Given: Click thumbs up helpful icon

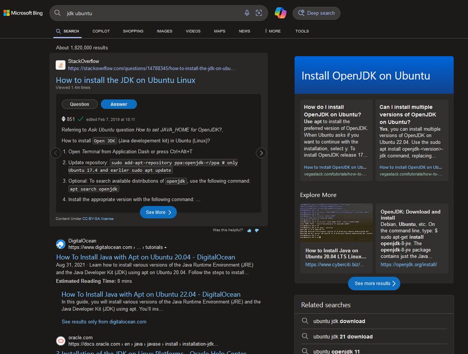Looking at the screenshot, I should (249, 230).
